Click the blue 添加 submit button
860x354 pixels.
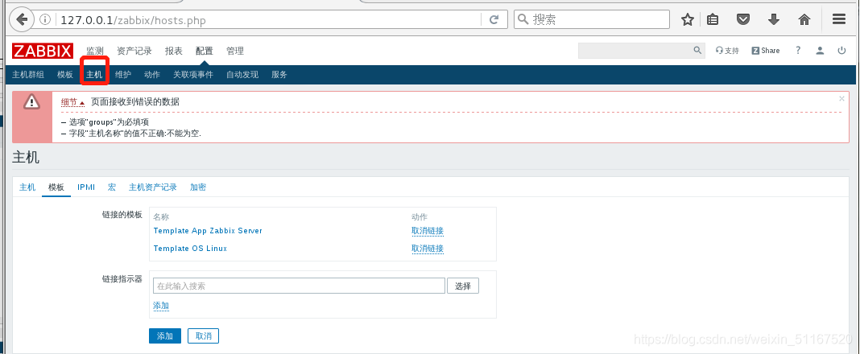(x=165, y=336)
